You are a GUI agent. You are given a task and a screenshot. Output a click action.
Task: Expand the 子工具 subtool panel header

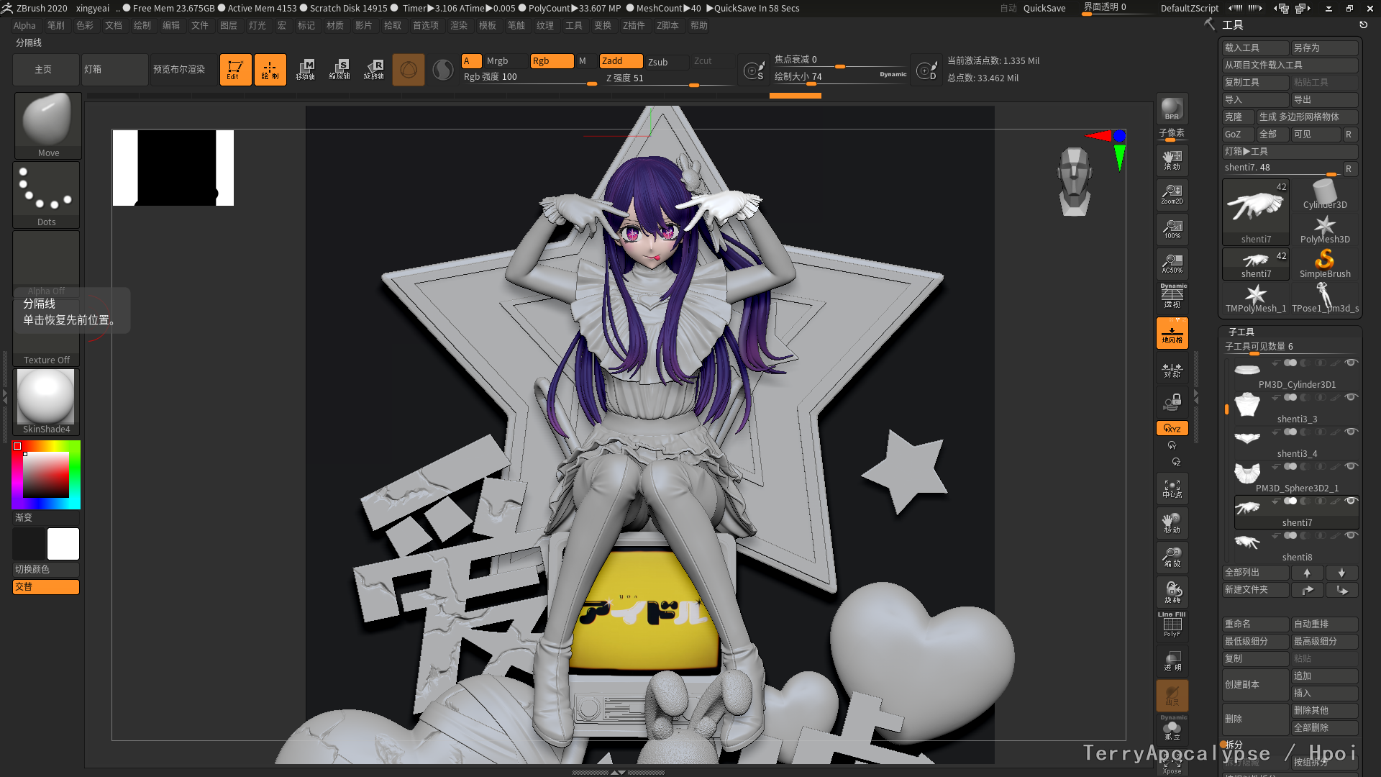click(1241, 332)
